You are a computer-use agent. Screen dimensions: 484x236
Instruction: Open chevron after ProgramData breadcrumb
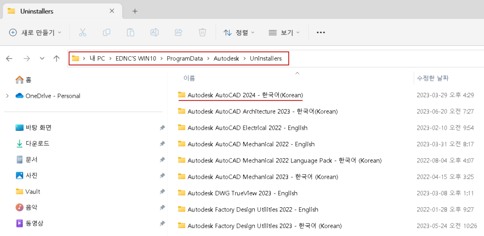coord(208,59)
